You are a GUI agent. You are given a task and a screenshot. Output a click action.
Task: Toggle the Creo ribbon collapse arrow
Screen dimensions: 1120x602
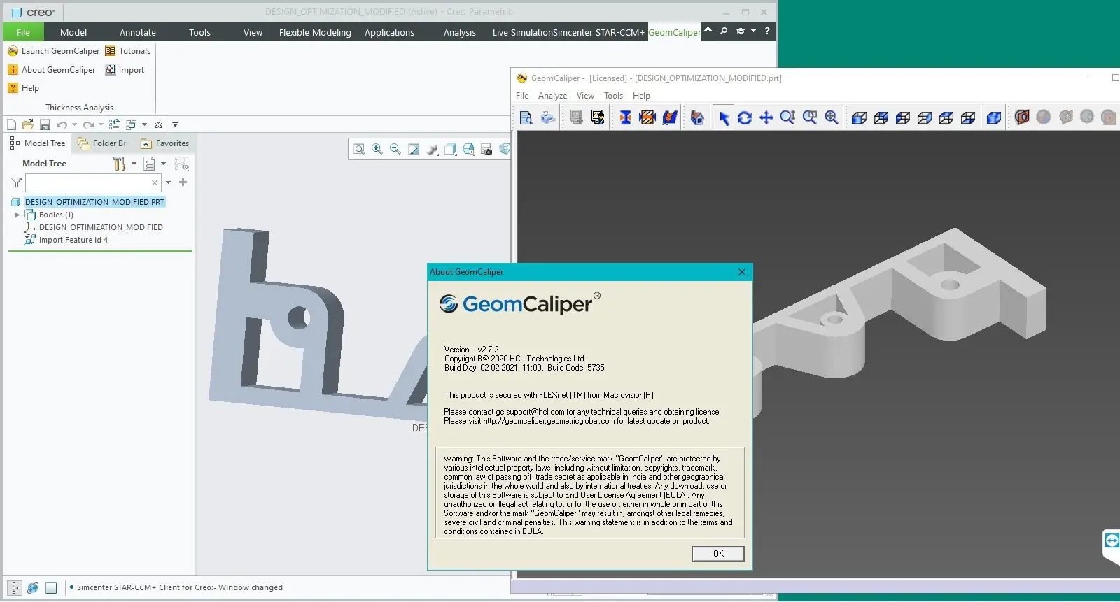click(x=708, y=30)
